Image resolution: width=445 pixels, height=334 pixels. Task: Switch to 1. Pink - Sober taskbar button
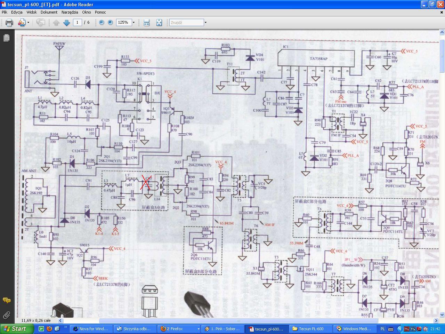222,329
